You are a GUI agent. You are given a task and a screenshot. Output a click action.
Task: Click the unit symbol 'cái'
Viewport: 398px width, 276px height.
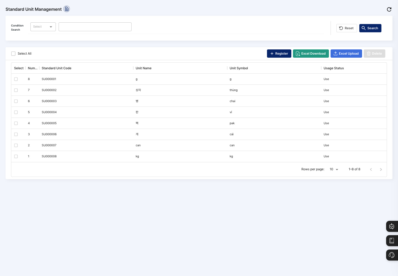pyautogui.click(x=232, y=134)
